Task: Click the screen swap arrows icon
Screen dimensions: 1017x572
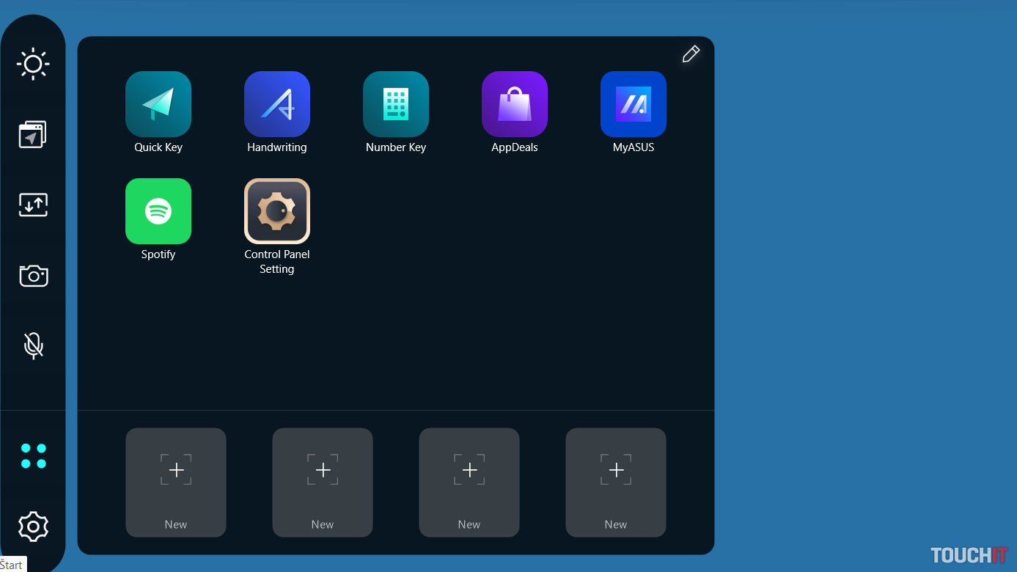Action: coord(33,205)
